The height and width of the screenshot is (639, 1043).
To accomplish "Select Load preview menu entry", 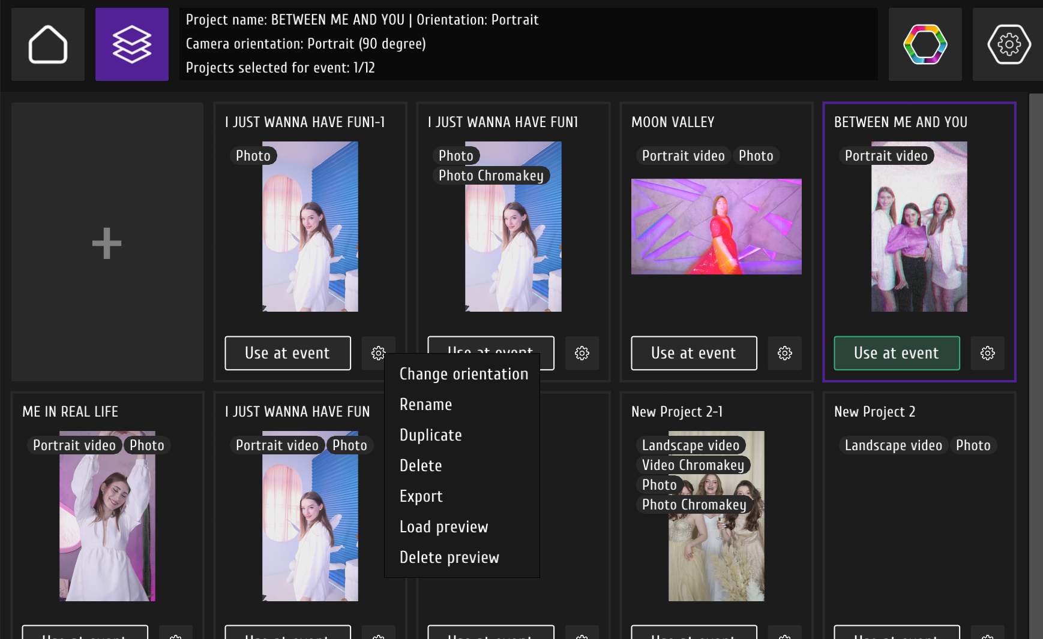I will point(443,527).
